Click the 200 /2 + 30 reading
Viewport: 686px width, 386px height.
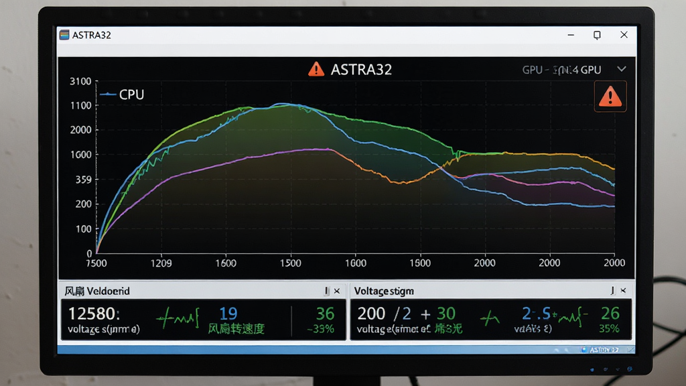pos(407,314)
